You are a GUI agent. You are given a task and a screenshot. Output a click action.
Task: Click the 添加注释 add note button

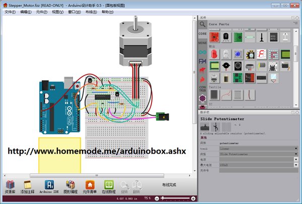[x=27, y=187]
